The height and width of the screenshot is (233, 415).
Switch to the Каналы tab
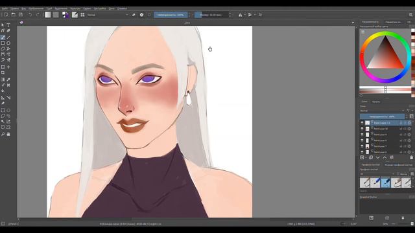pyautogui.click(x=376, y=102)
